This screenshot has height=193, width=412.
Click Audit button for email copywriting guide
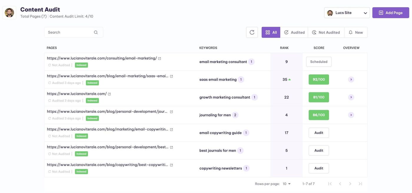point(319,133)
